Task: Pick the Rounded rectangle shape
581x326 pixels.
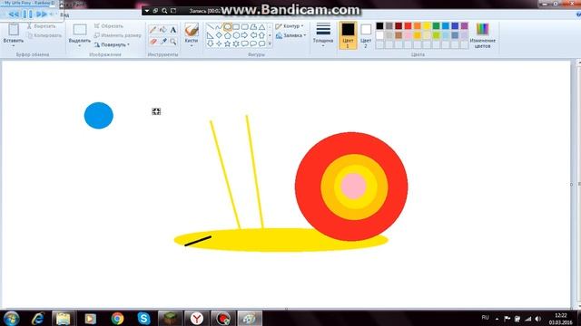Action: point(244,27)
